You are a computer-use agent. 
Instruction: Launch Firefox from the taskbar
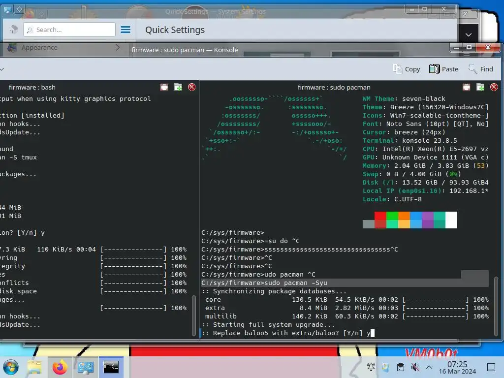[x=60, y=367]
